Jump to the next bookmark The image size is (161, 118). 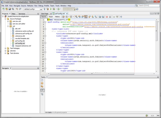(93, 17)
